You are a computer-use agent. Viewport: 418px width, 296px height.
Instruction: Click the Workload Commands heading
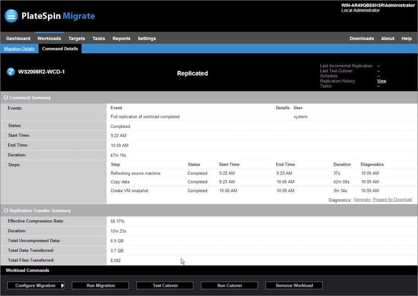(28, 270)
